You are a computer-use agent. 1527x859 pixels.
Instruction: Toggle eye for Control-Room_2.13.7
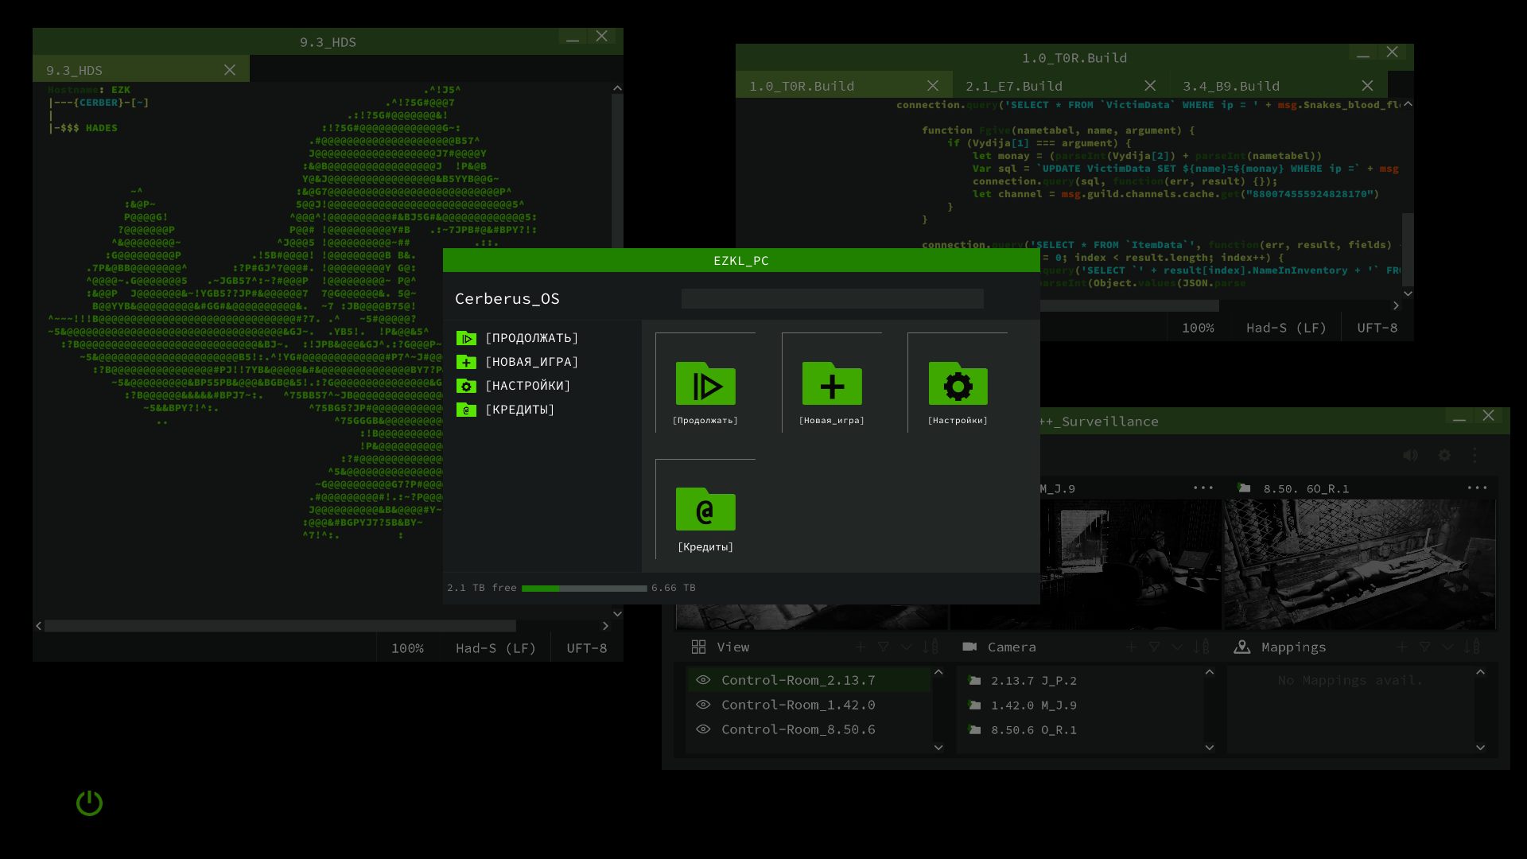coord(703,680)
